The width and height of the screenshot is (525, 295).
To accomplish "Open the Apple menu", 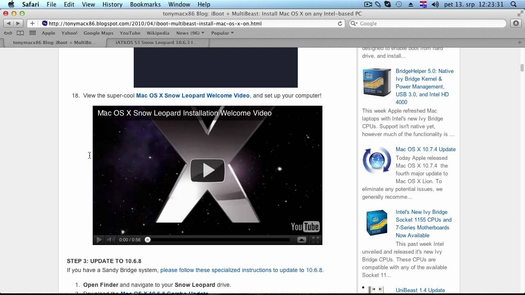I will click(x=11, y=5).
